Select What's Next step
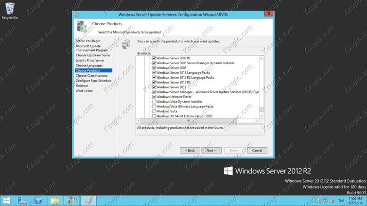 (84, 91)
